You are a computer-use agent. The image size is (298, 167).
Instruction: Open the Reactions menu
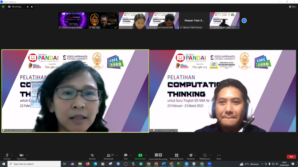191,156
